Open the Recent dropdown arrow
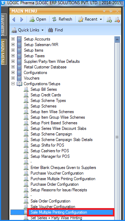Screen dimensions: 125x221 coord(101,20)
